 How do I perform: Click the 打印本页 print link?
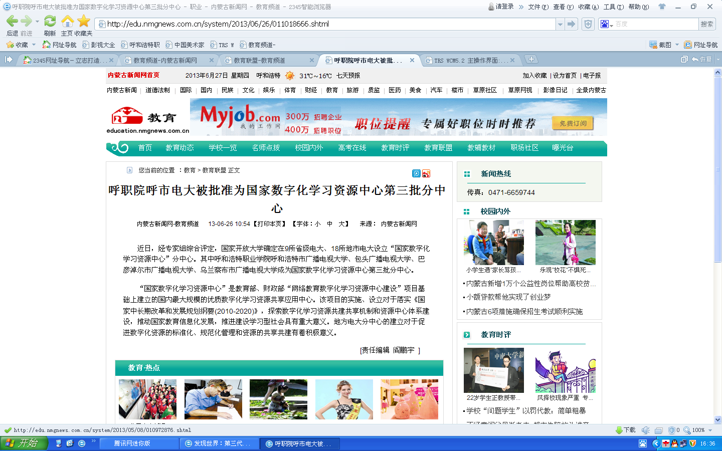point(270,224)
